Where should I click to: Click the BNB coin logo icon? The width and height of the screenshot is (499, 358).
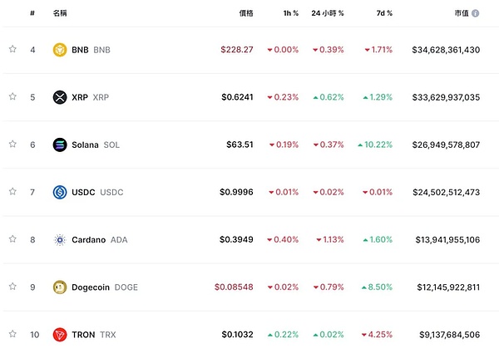59,50
